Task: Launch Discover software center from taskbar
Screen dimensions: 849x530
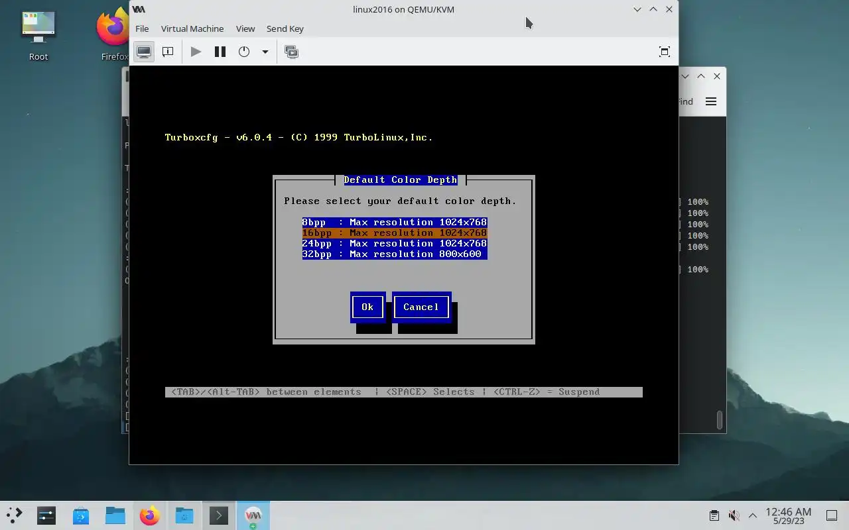Action: 81,515
